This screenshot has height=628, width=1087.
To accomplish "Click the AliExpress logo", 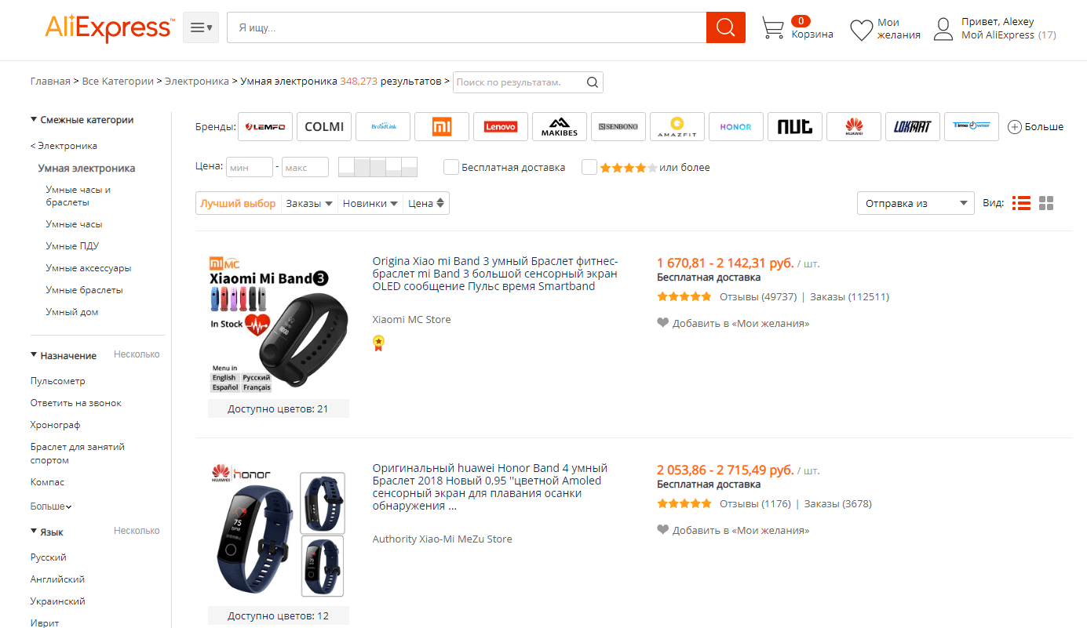I will pos(108,28).
